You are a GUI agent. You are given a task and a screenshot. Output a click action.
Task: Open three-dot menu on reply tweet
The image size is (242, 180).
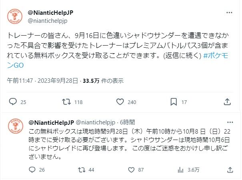click(x=230, y=122)
